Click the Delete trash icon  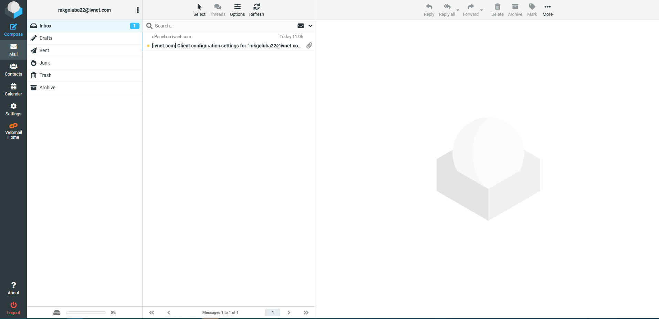click(498, 7)
